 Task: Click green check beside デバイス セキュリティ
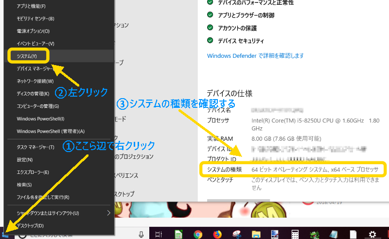(x=210, y=40)
